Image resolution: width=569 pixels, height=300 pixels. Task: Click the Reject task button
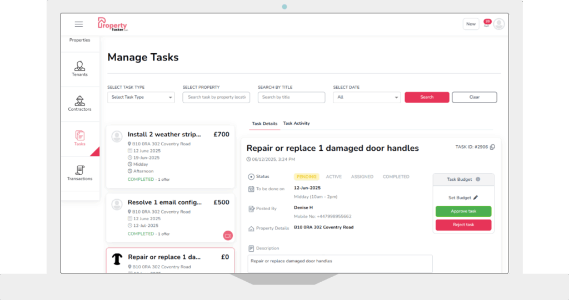point(463,225)
